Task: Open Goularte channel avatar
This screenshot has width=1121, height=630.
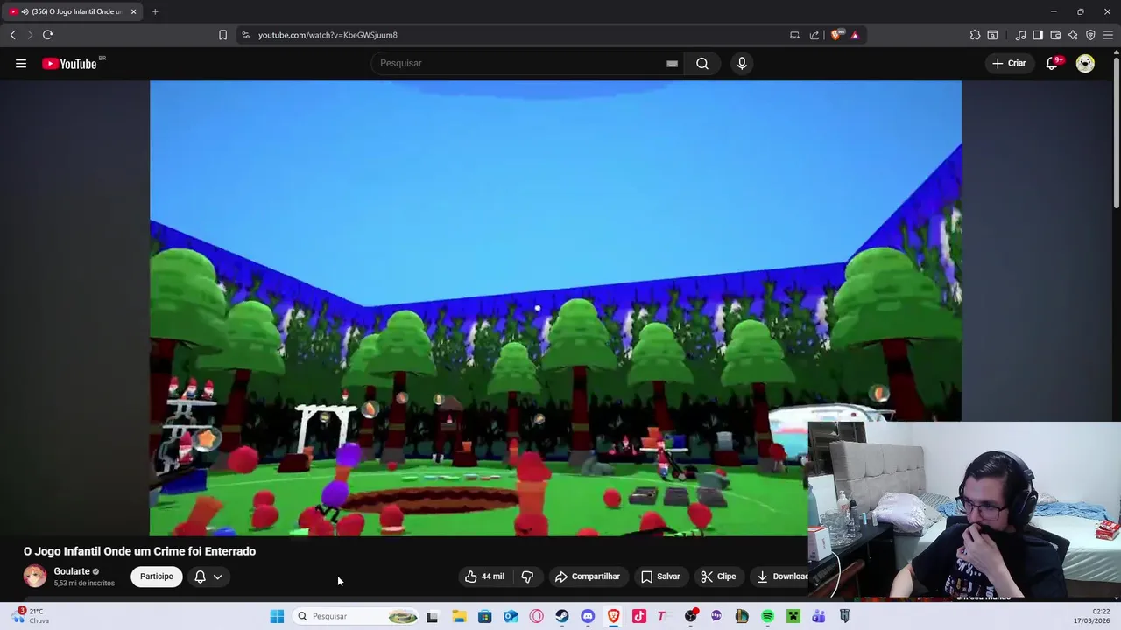Action: pos(35,576)
